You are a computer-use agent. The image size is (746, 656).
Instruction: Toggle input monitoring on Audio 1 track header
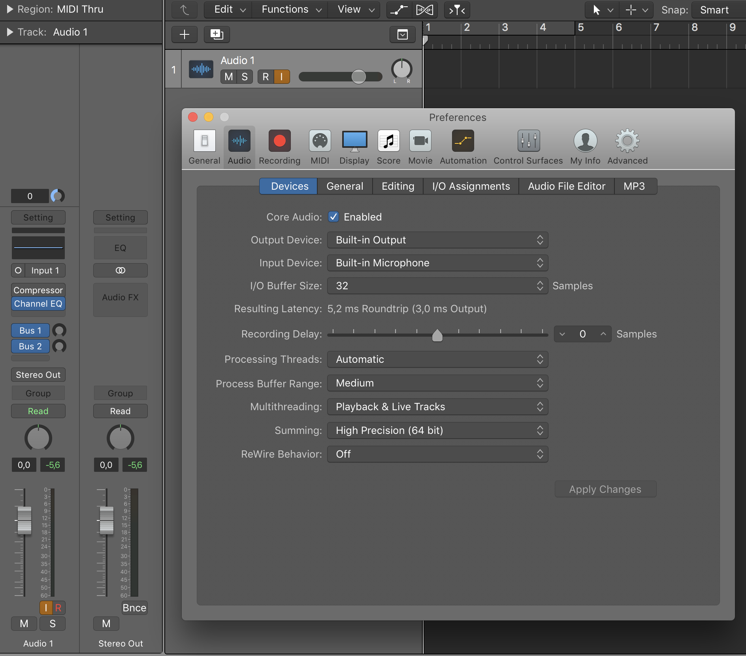pos(282,77)
